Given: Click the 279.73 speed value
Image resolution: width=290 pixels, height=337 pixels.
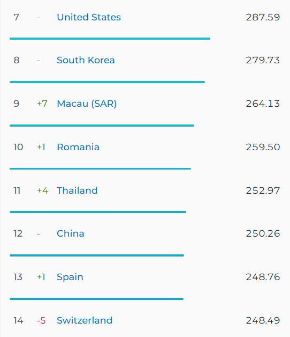Looking at the screenshot, I should [x=263, y=60].
